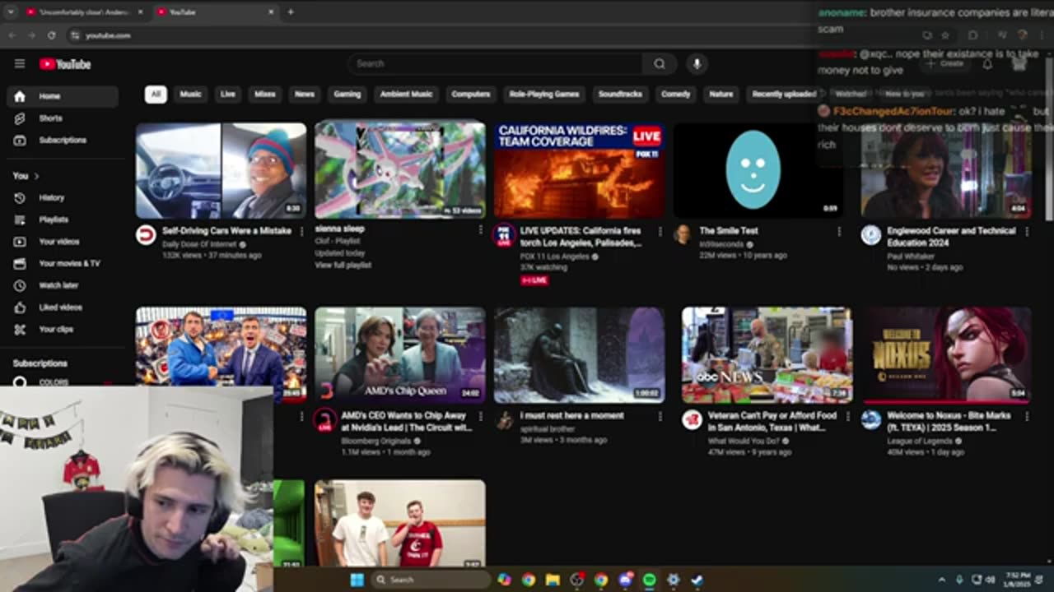
Task: Open more options for I must rest video
Action: [660, 417]
